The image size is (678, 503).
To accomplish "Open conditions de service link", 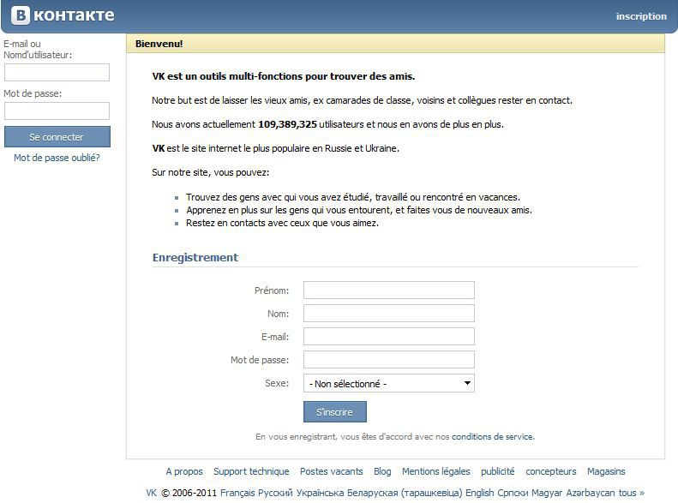I will (x=493, y=436).
